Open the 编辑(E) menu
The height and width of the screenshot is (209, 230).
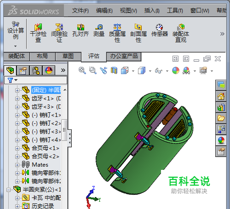[x=104, y=11]
